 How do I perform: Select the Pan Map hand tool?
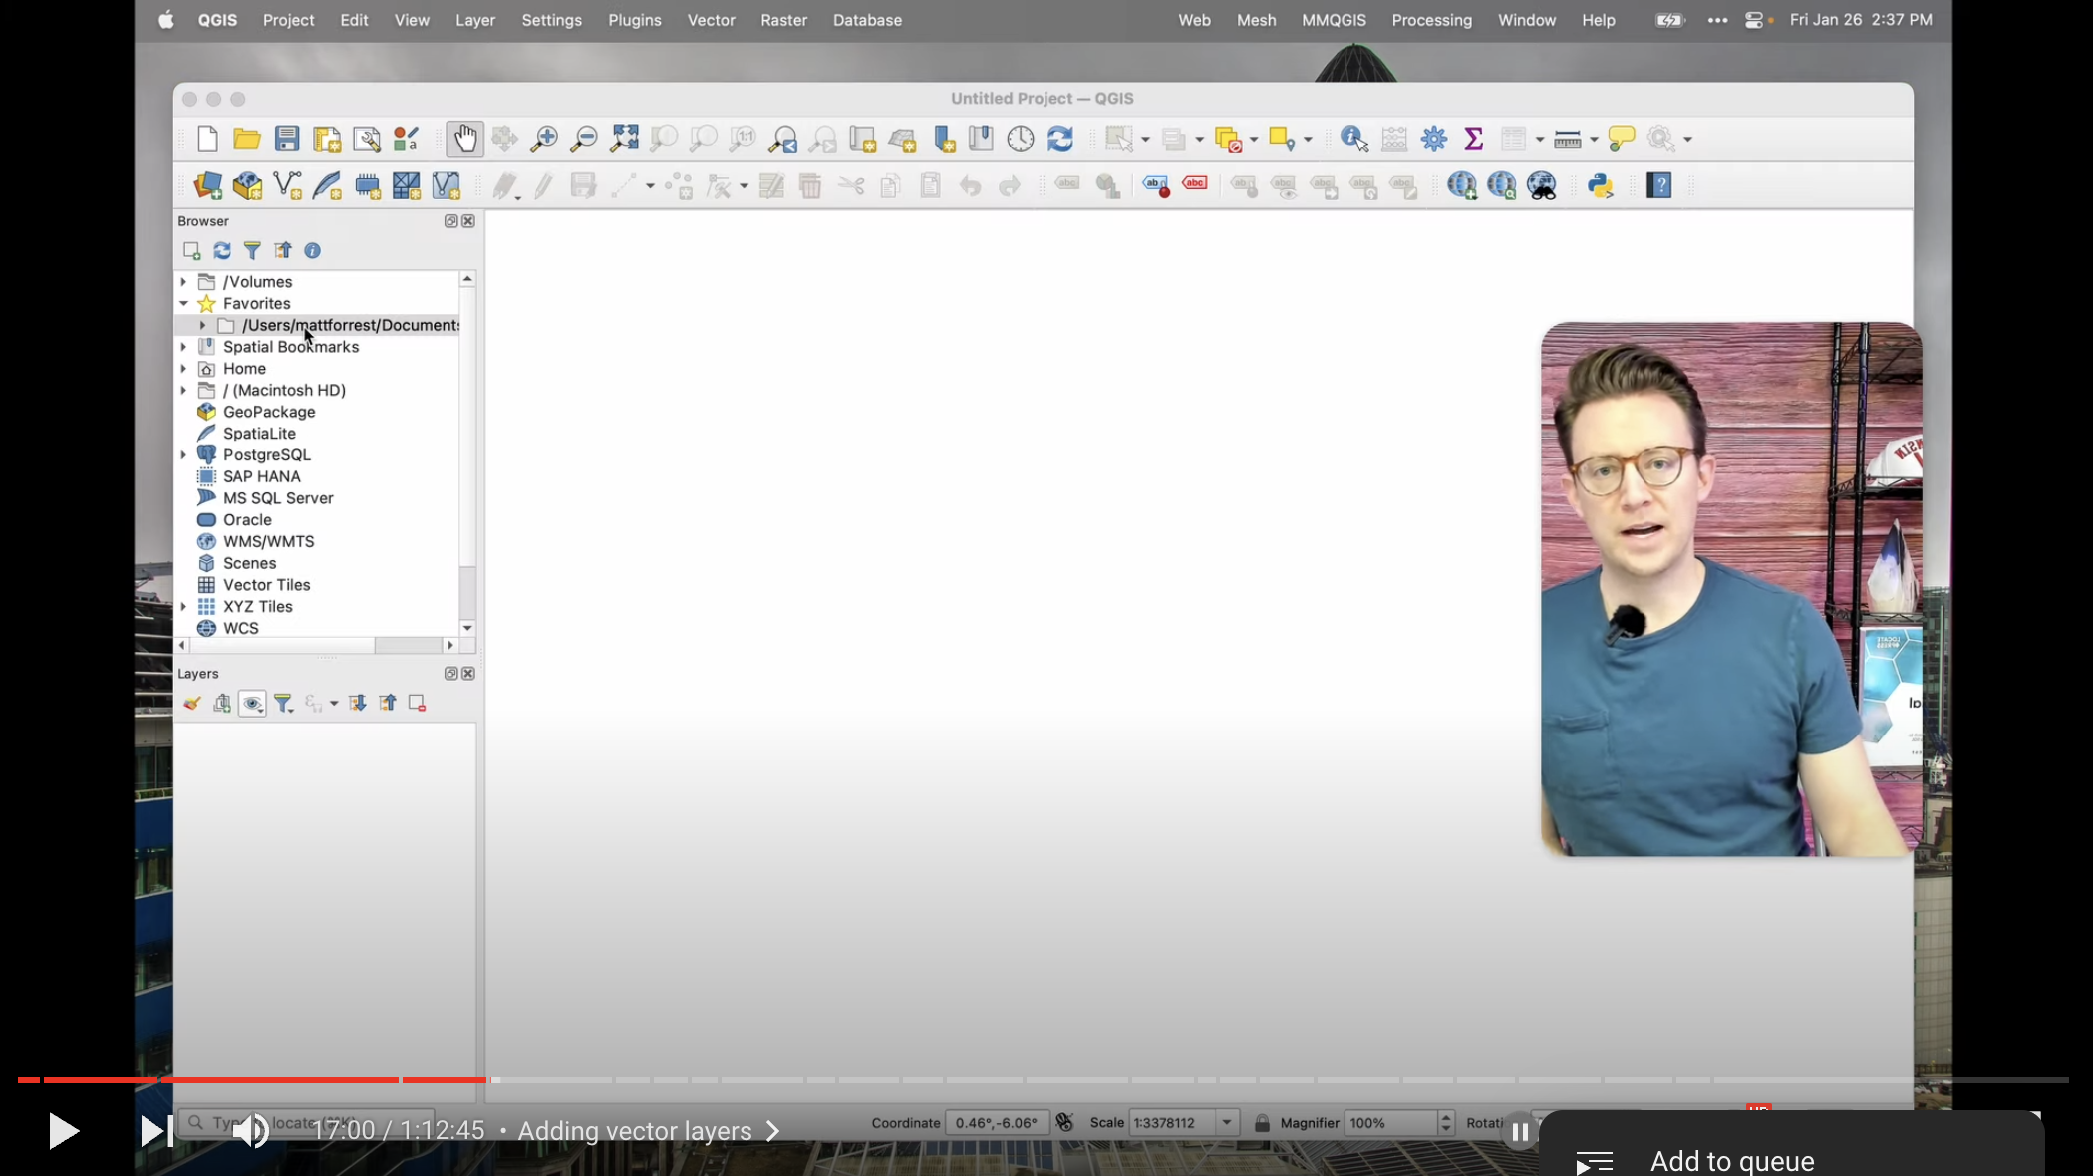[x=464, y=139]
